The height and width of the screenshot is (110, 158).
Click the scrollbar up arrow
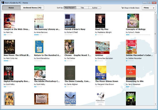(x=155, y=13)
